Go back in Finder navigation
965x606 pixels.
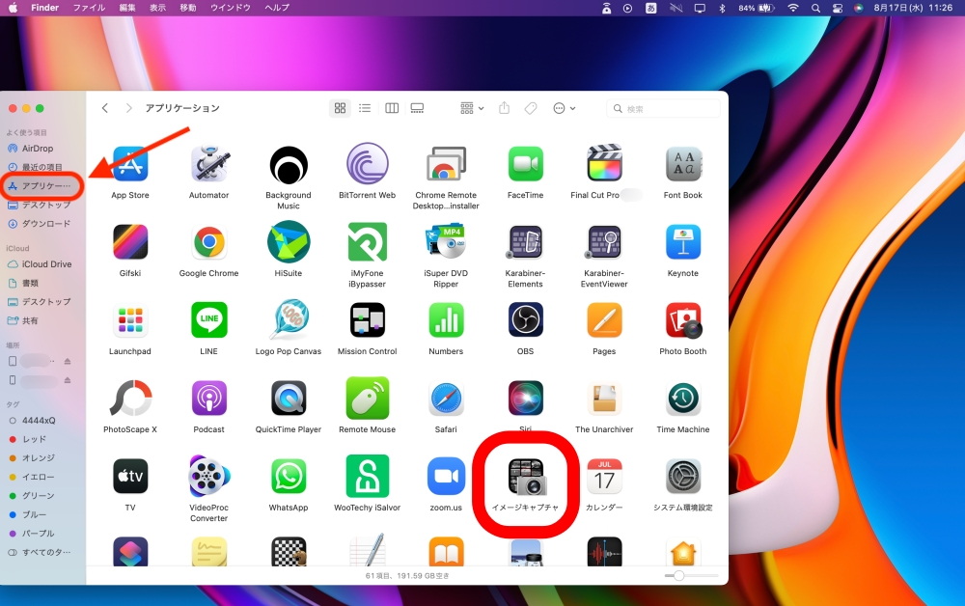[105, 108]
